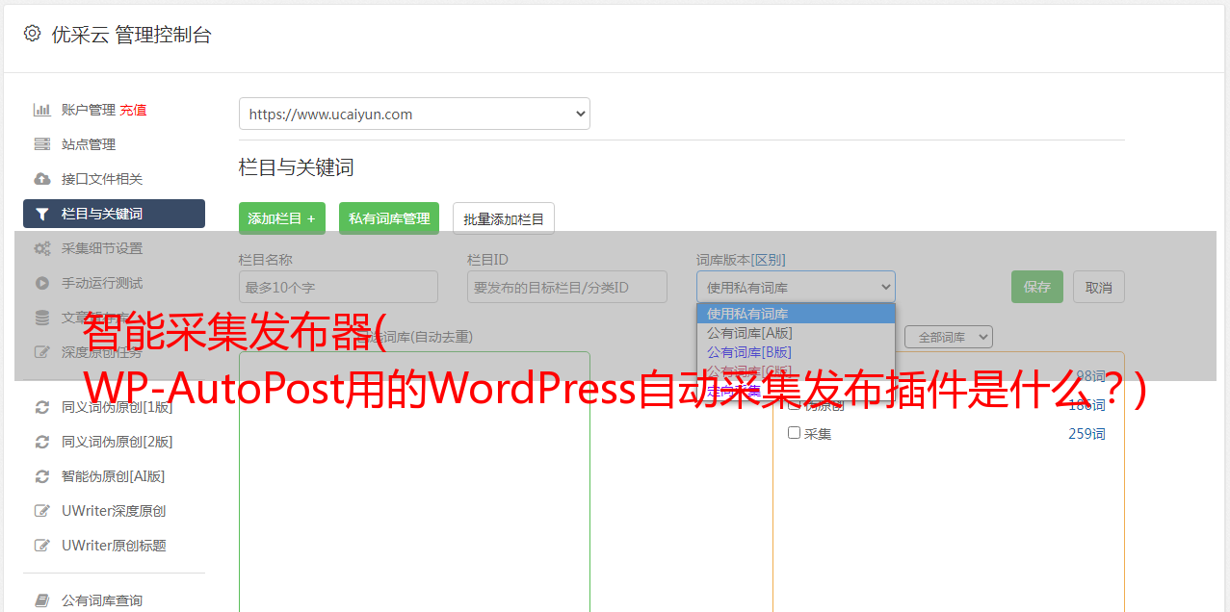Open 公有词库查询 in the sidebar
The height and width of the screenshot is (612, 1230).
(x=102, y=600)
